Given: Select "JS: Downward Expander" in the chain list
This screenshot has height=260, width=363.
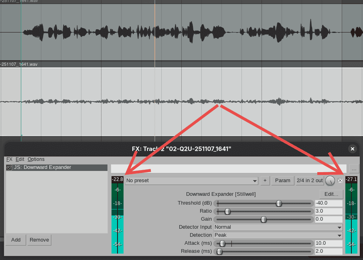Looking at the screenshot, I should 41,167.
